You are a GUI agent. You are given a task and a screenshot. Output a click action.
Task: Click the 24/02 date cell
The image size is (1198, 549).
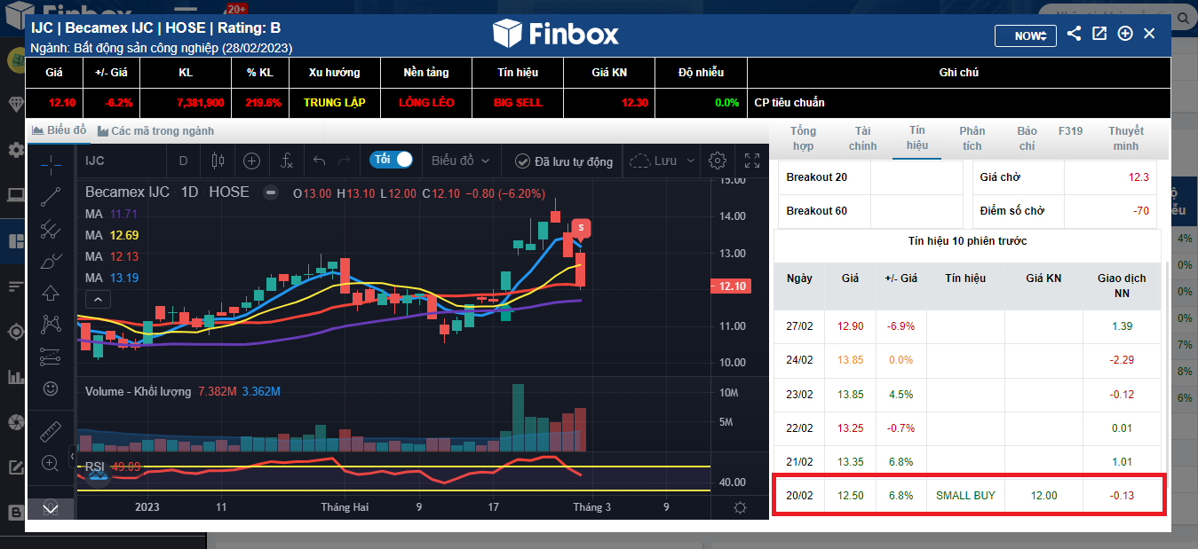(x=799, y=361)
